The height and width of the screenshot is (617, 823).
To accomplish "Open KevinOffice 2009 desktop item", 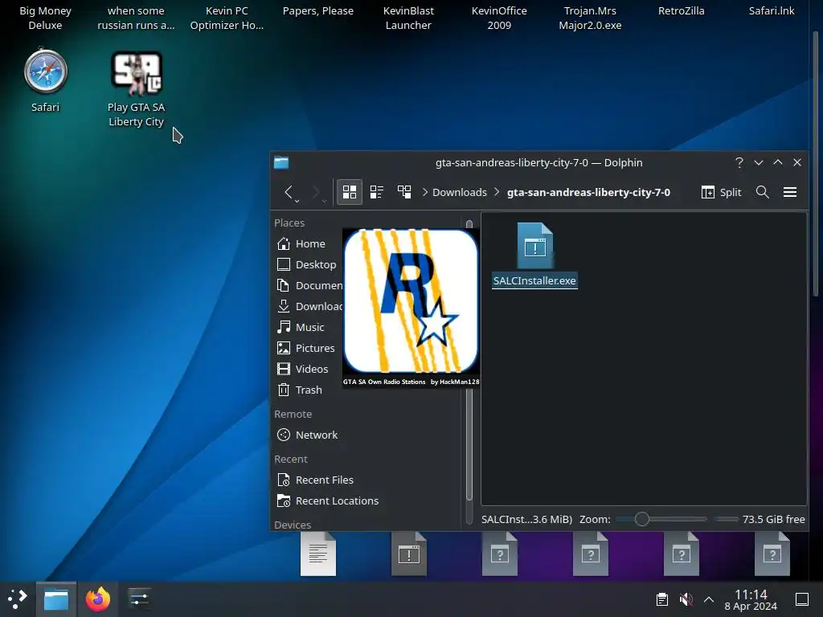I will (x=499, y=18).
